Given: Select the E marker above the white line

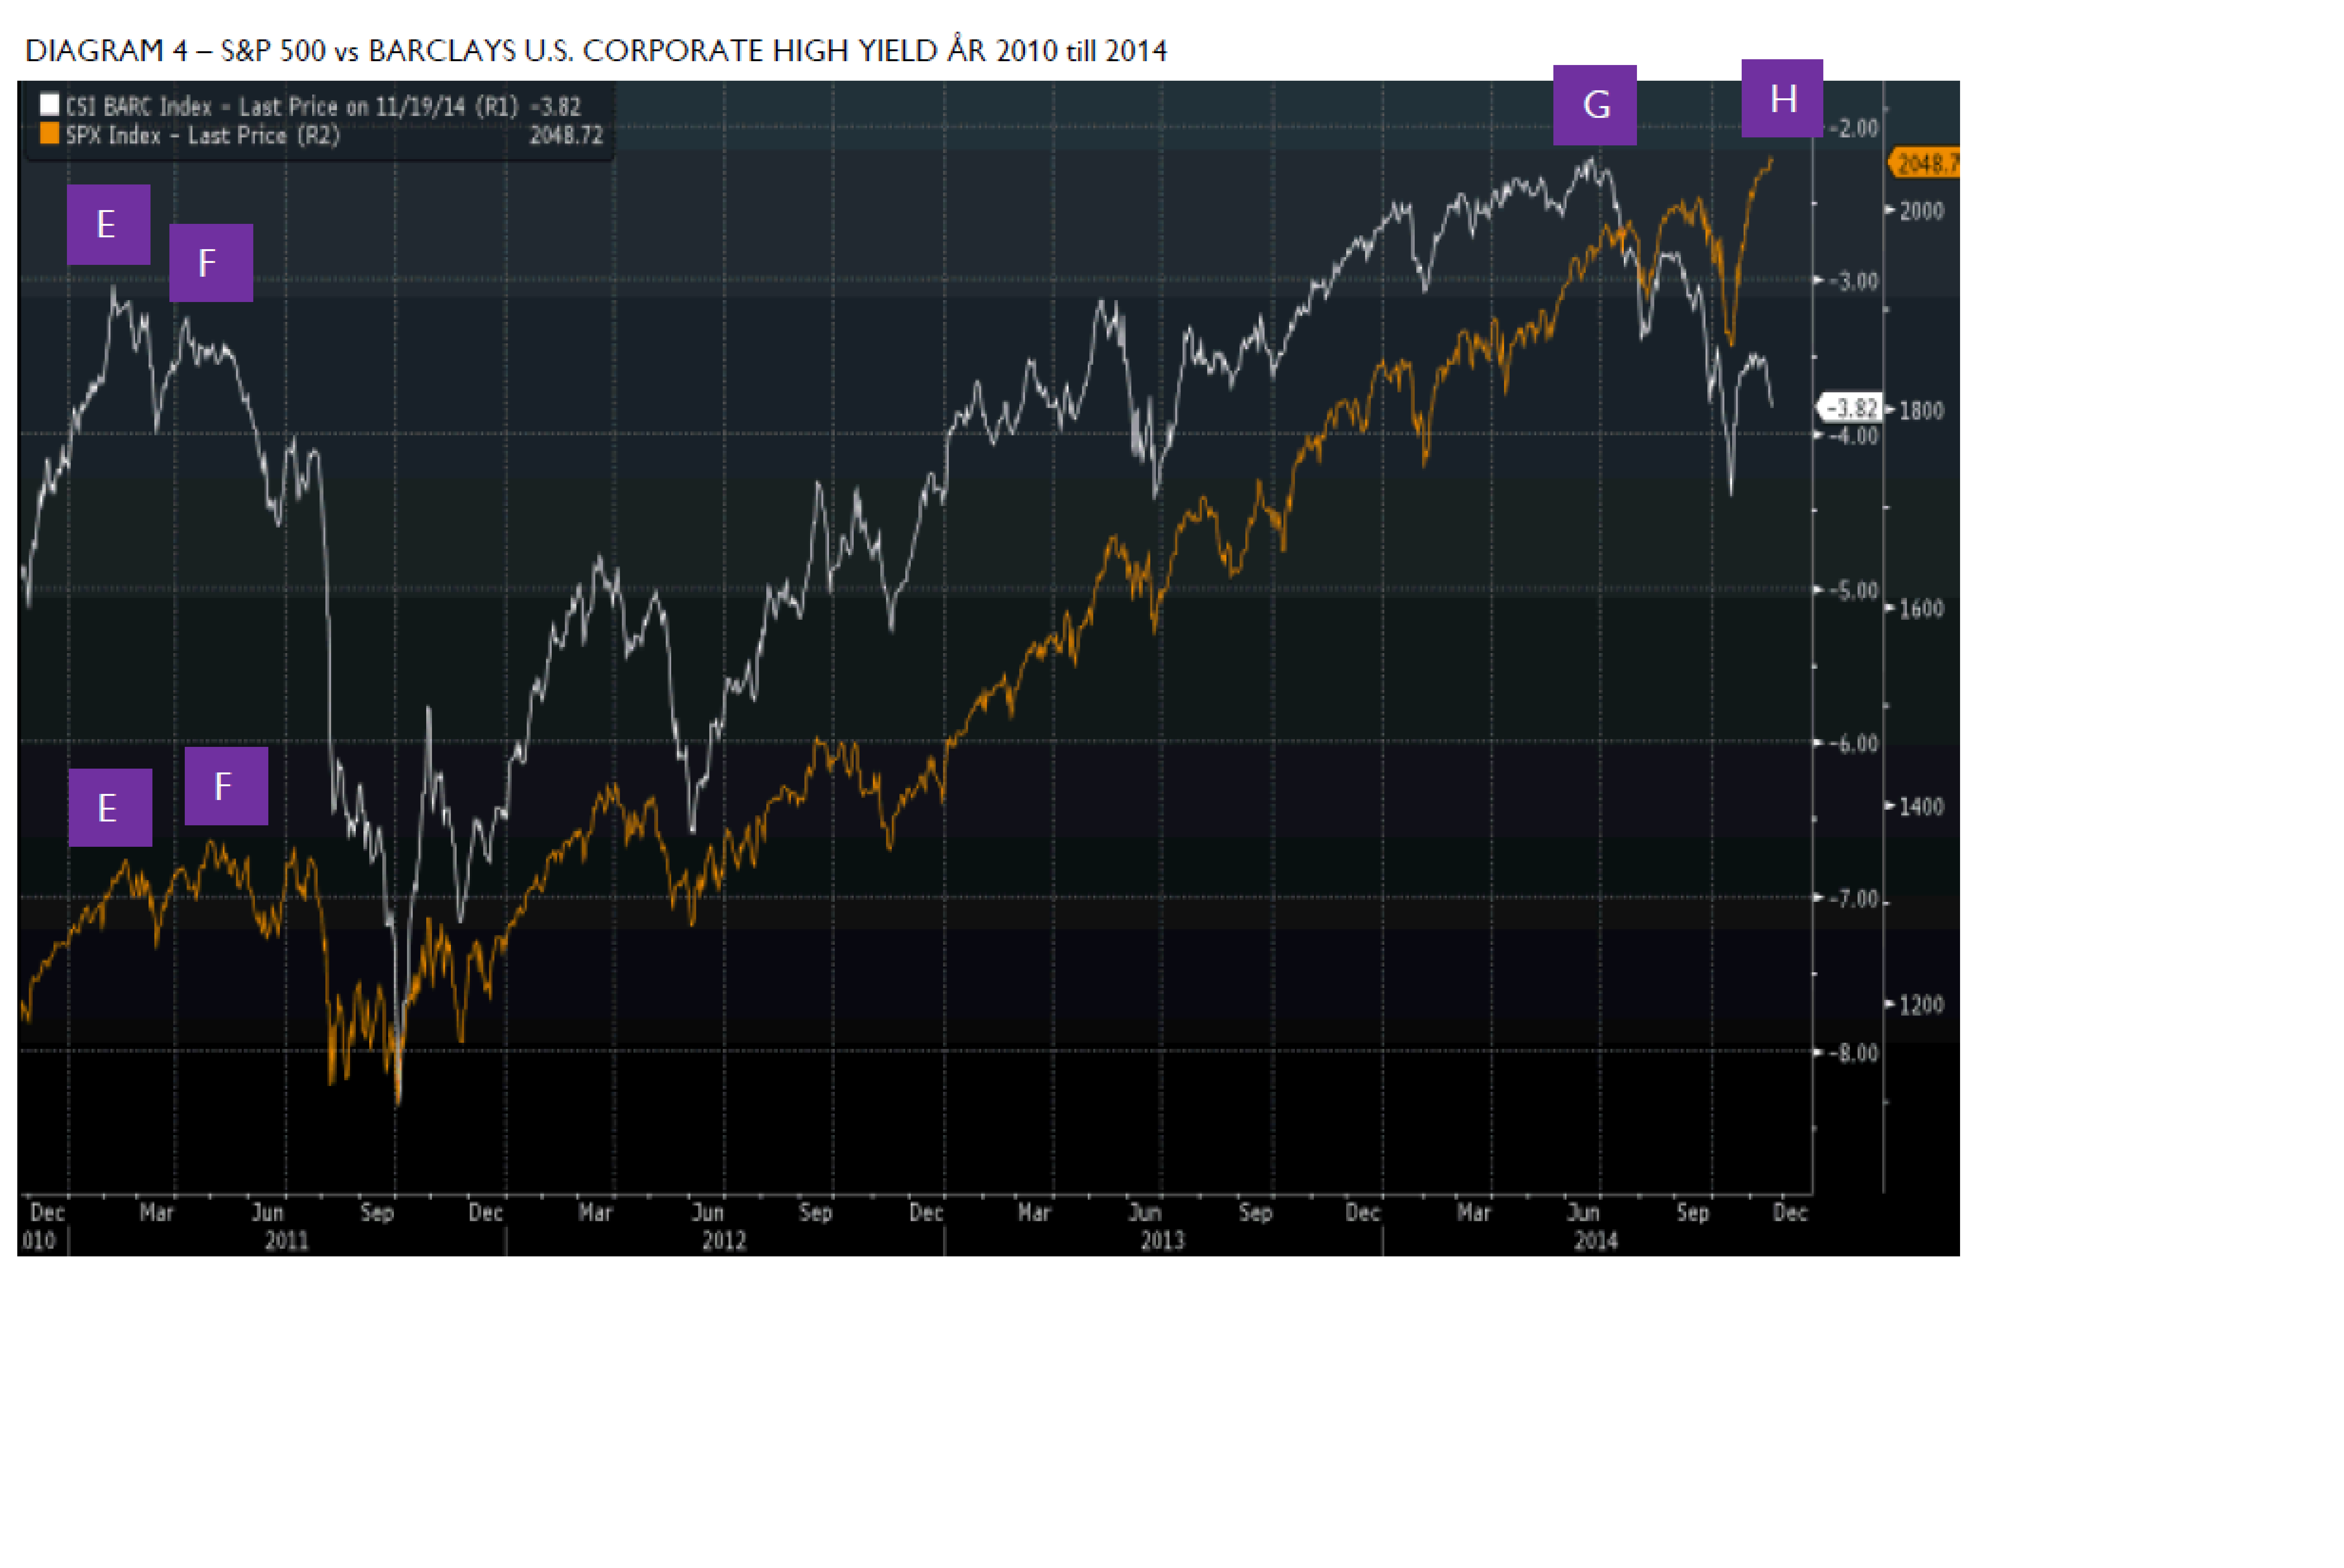Looking at the screenshot, I should click(x=108, y=224).
